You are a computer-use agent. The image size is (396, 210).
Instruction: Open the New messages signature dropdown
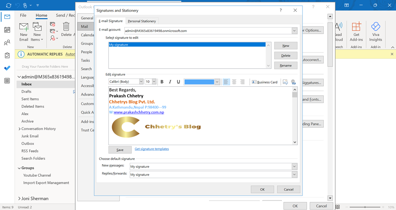[x=294, y=166]
